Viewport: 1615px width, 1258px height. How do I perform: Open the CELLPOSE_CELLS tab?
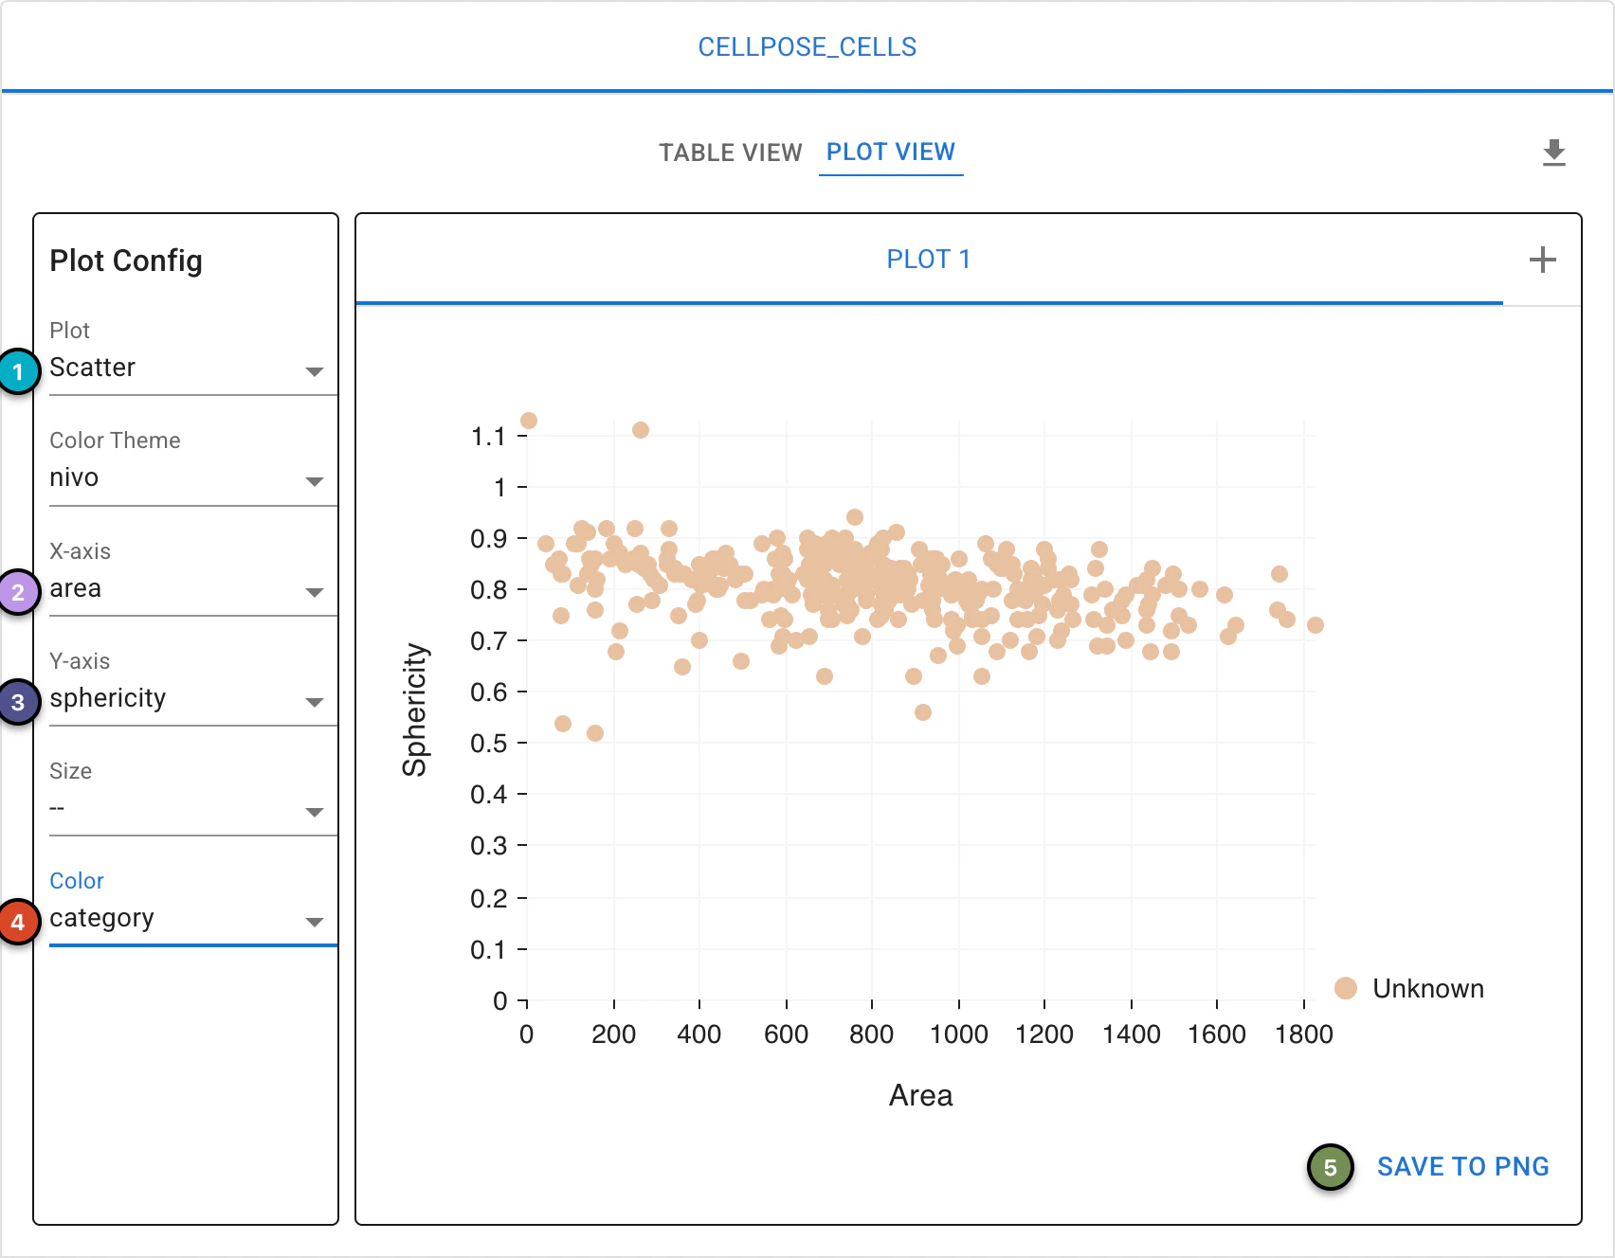(807, 47)
